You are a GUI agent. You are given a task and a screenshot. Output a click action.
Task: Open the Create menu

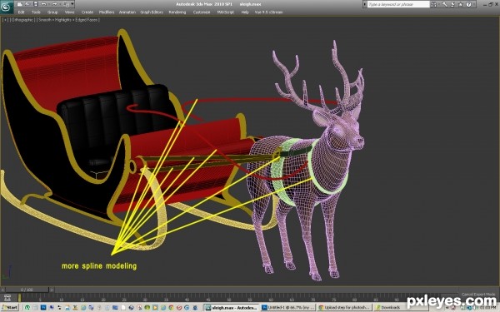point(87,12)
